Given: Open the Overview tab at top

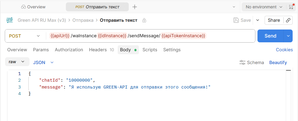Looking at the screenshot, I should [33, 7].
